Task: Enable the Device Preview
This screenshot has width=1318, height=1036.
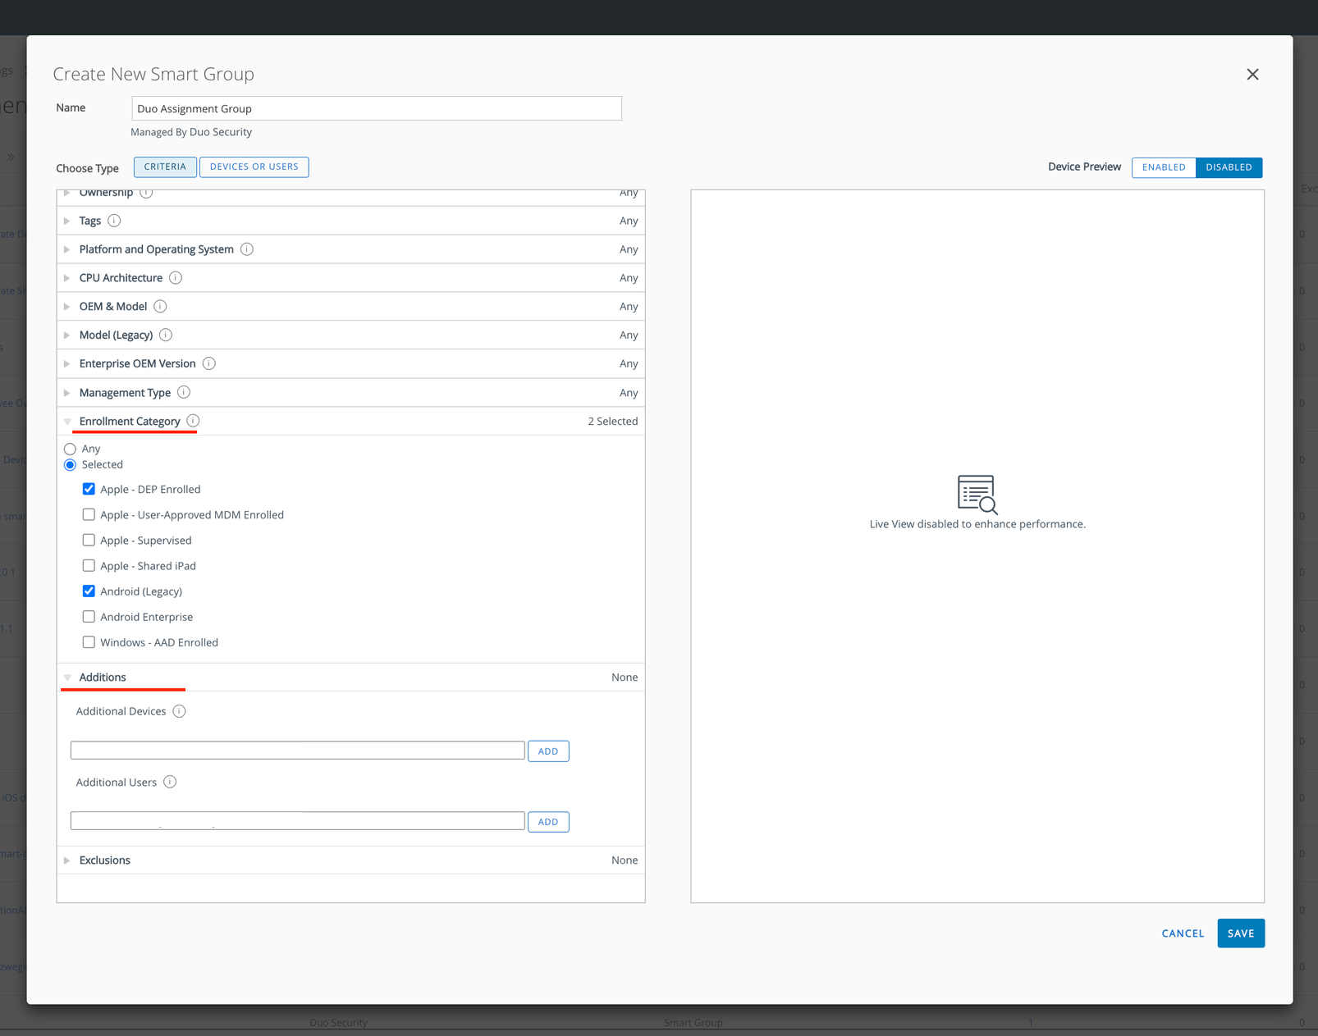Action: pos(1163,167)
